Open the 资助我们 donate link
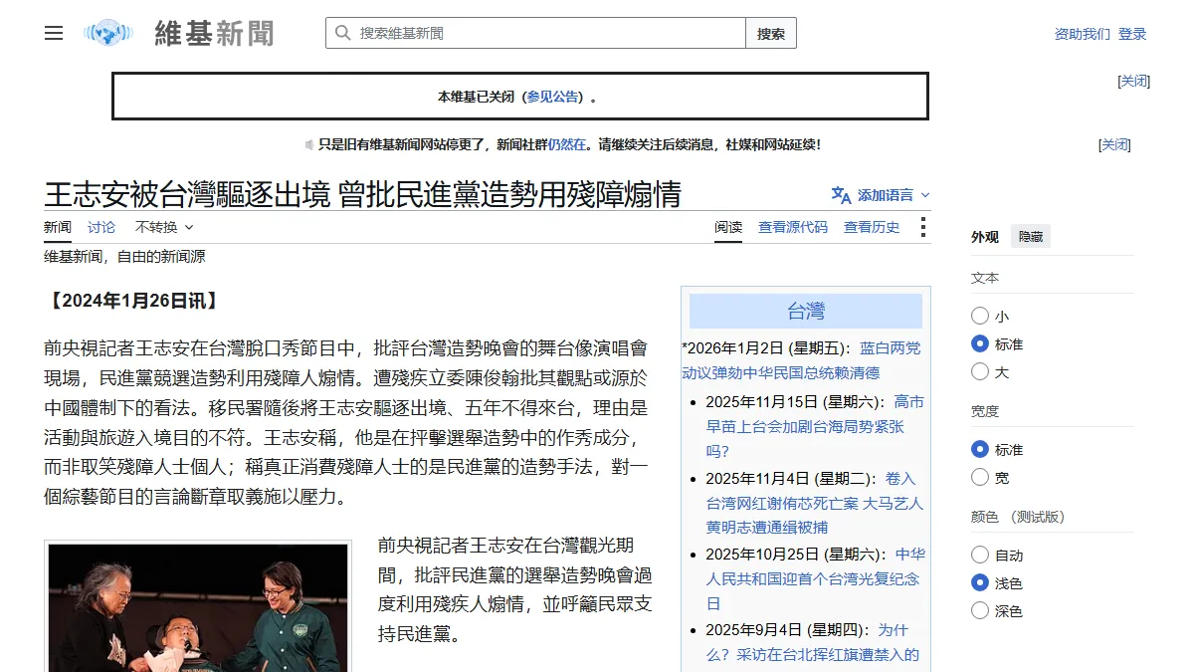 [x=1083, y=34]
